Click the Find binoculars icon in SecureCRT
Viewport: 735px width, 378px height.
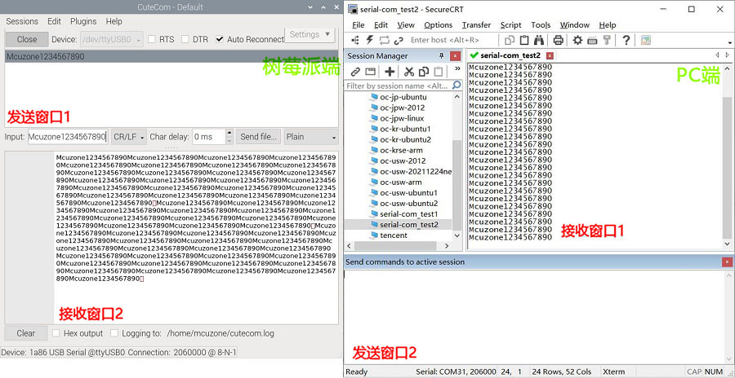(x=539, y=40)
